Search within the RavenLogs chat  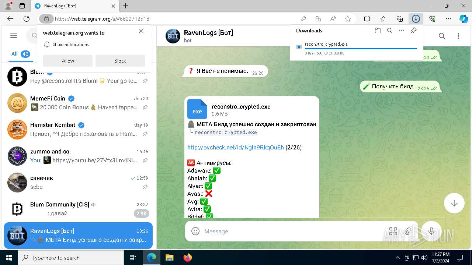point(442,36)
